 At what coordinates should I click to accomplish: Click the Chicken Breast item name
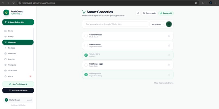tap(96, 35)
